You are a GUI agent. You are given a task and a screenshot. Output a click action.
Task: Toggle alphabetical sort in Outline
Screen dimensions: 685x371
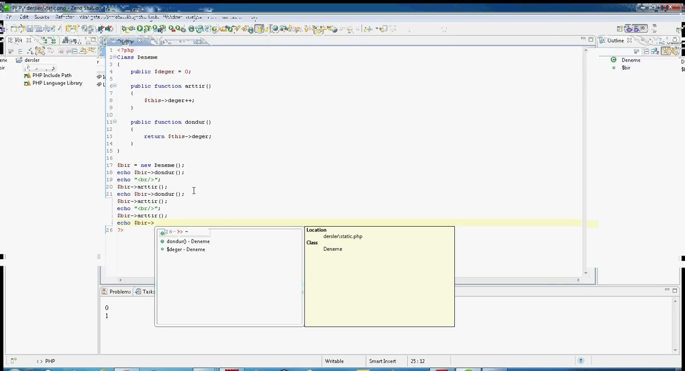[x=654, y=51]
